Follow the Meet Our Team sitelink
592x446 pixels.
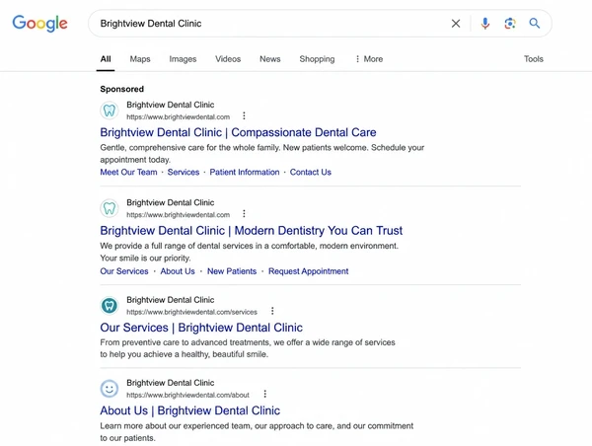pos(128,173)
